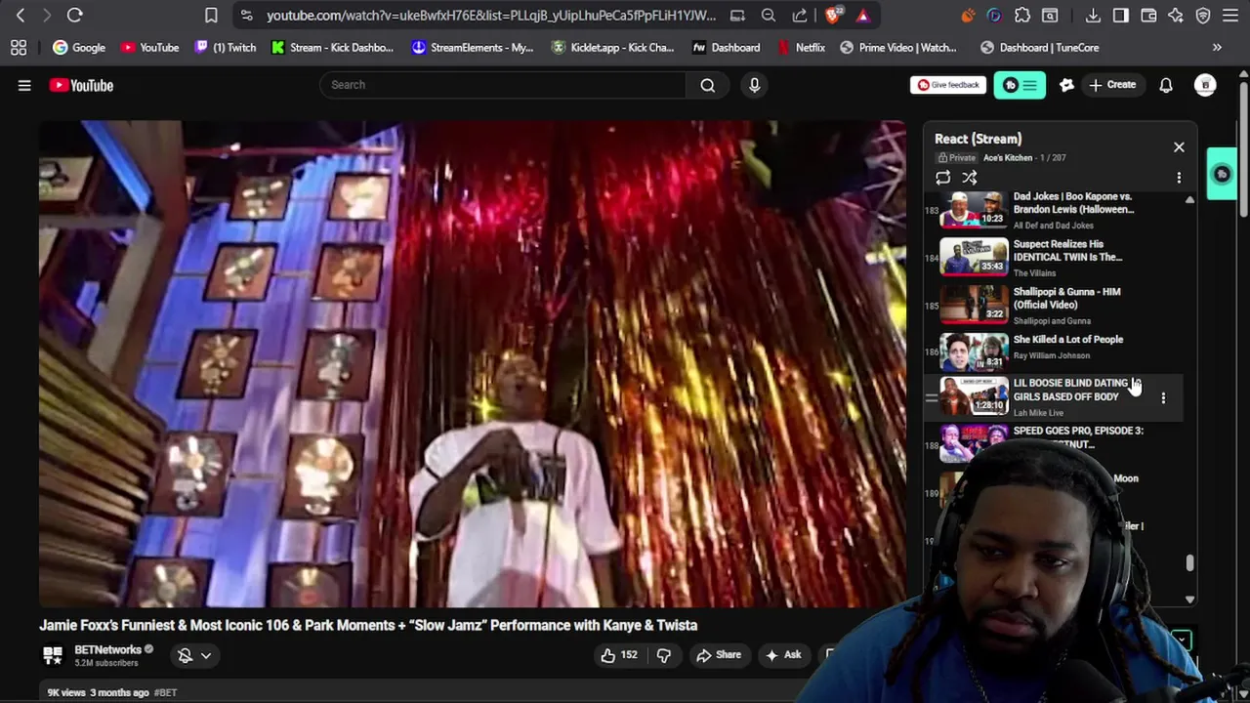Open Brave Shields lion icon

click(x=832, y=16)
